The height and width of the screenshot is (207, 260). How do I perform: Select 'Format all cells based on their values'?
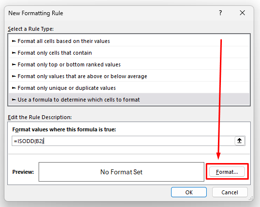[x=129, y=41]
